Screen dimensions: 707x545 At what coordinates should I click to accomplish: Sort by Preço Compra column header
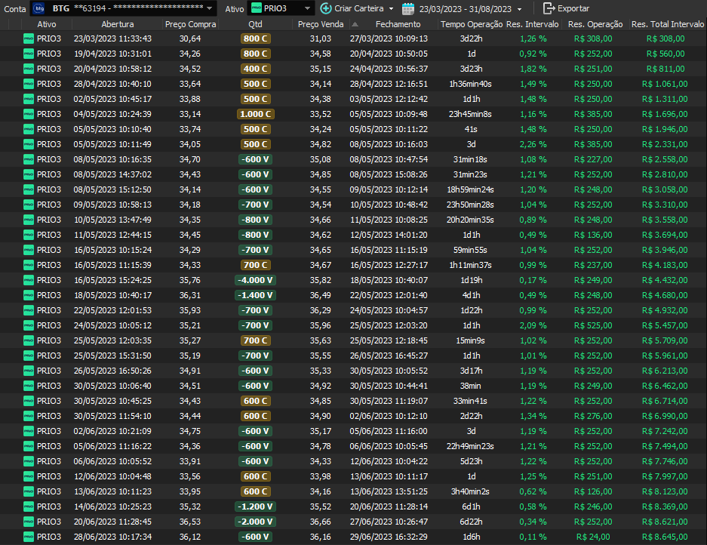[190, 24]
